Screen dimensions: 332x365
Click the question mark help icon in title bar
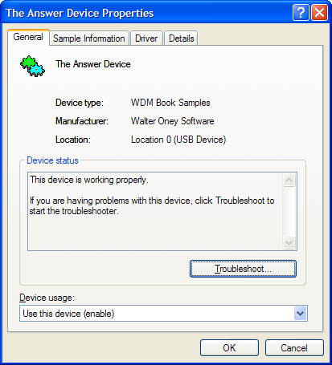(301, 12)
